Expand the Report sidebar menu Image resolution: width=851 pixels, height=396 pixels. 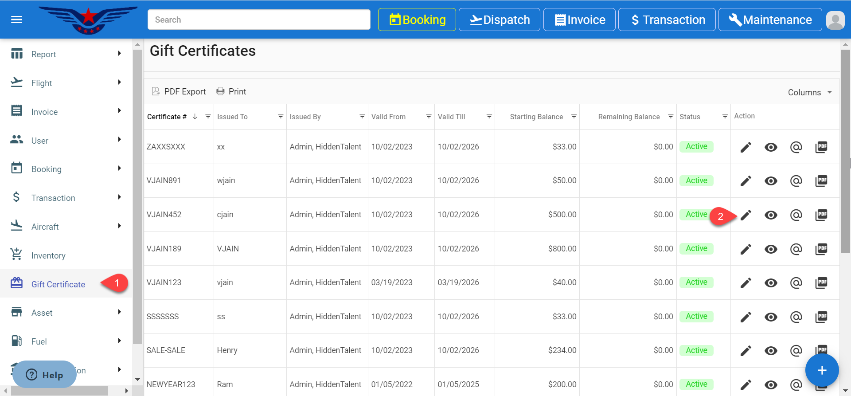click(66, 54)
